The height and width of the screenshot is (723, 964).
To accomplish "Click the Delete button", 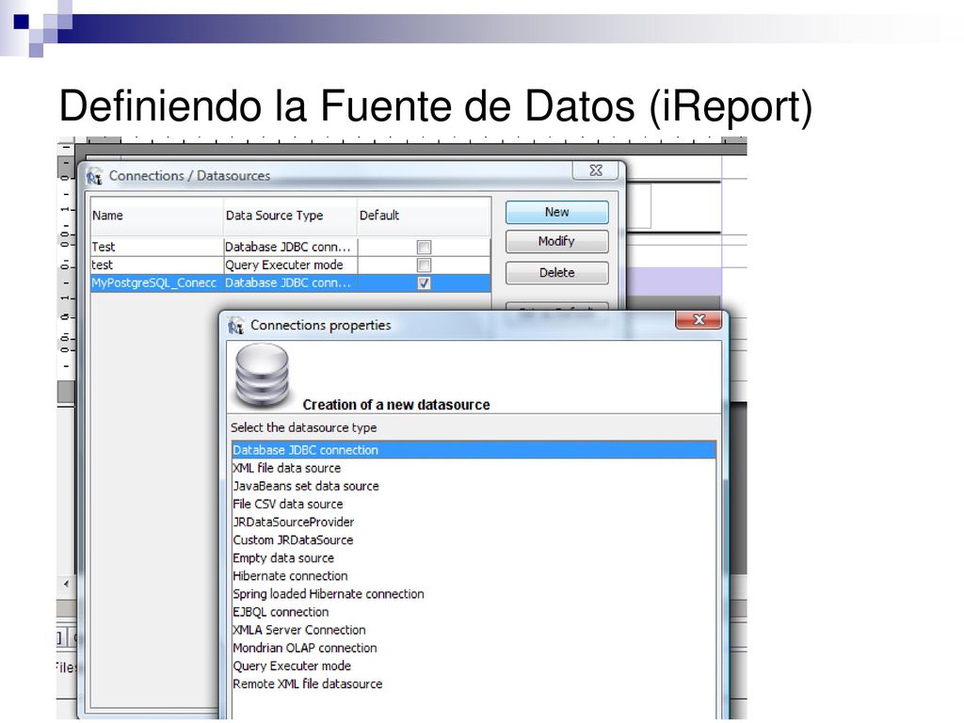I will (557, 272).
